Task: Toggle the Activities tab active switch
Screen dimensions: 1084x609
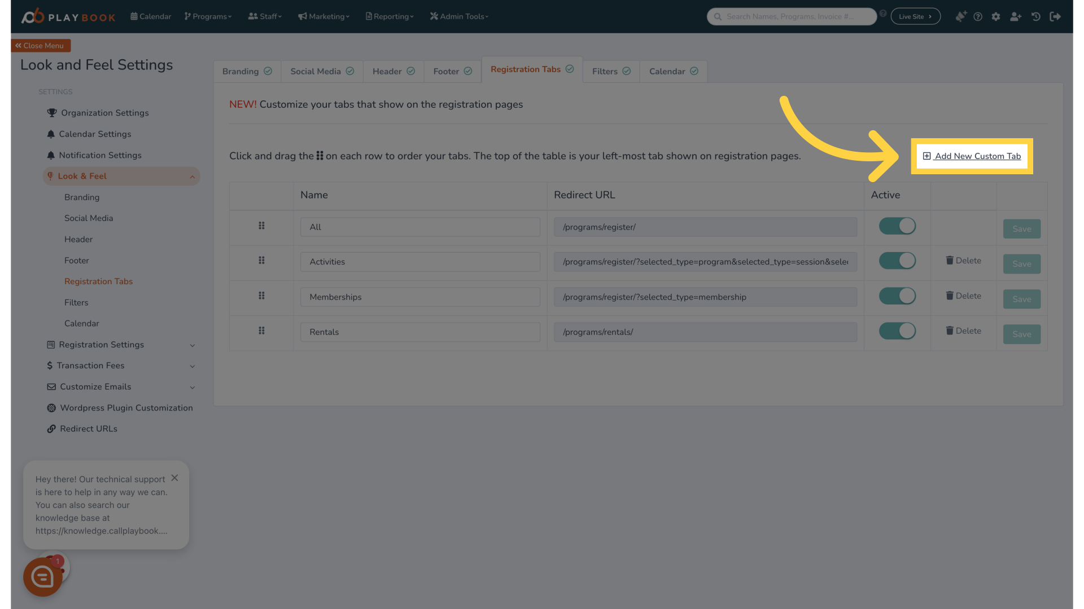Action: [x=897, y=261]
